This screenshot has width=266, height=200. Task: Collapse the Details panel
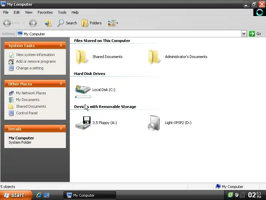click(x=61, y=129)
